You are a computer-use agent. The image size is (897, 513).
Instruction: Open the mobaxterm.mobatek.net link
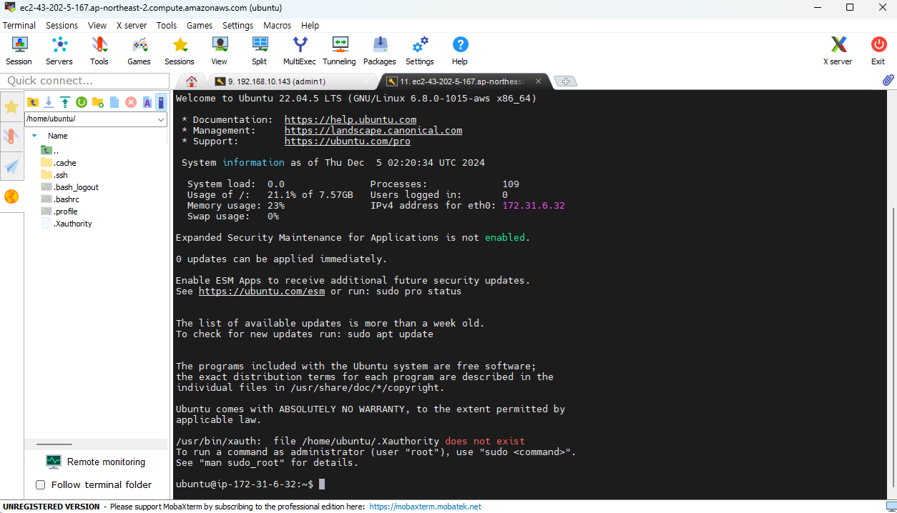425,507
